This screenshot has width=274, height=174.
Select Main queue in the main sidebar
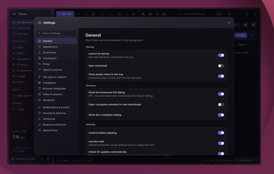22,96
